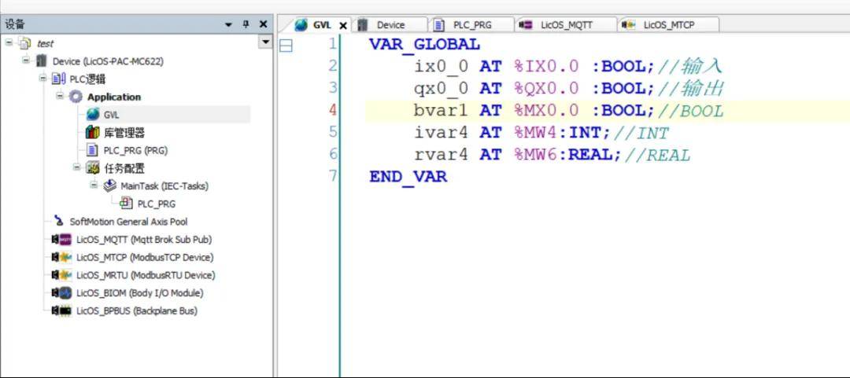Select the SoftMotion General Axis Pool icon

tap(58, 222)
